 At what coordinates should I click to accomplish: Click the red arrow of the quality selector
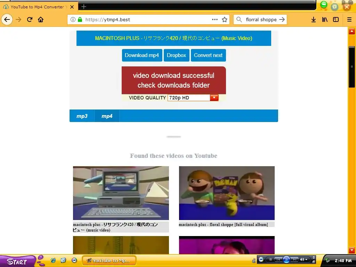(x=214, y=98)
